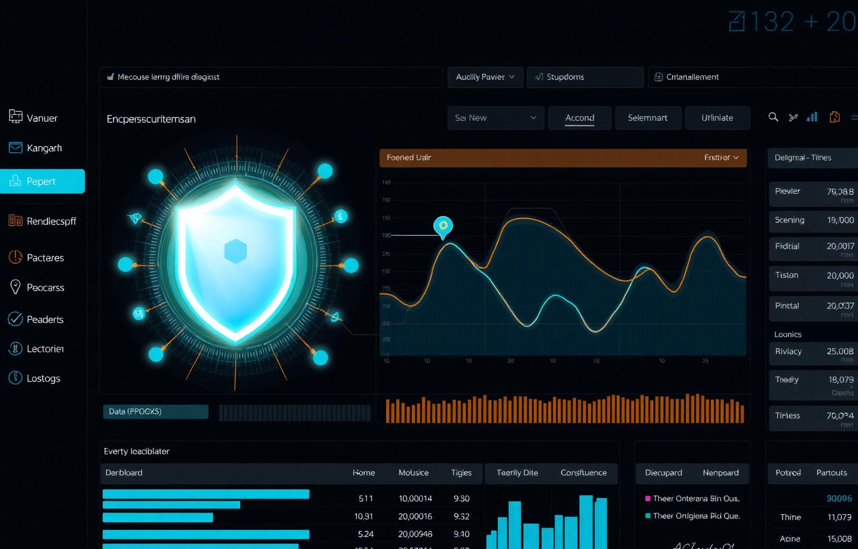Select the Pepert lock icon
Screen dimensions: 858x549
tap(16, 181)
